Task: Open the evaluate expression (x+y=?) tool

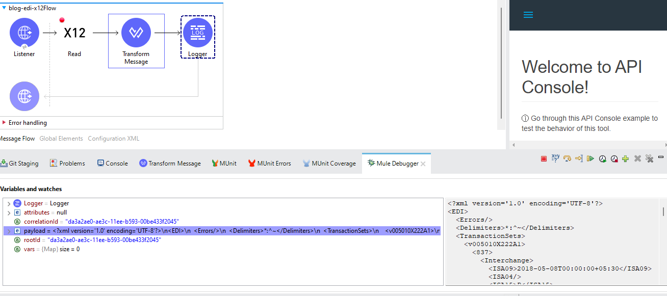Action: click(x=555, y=158)
